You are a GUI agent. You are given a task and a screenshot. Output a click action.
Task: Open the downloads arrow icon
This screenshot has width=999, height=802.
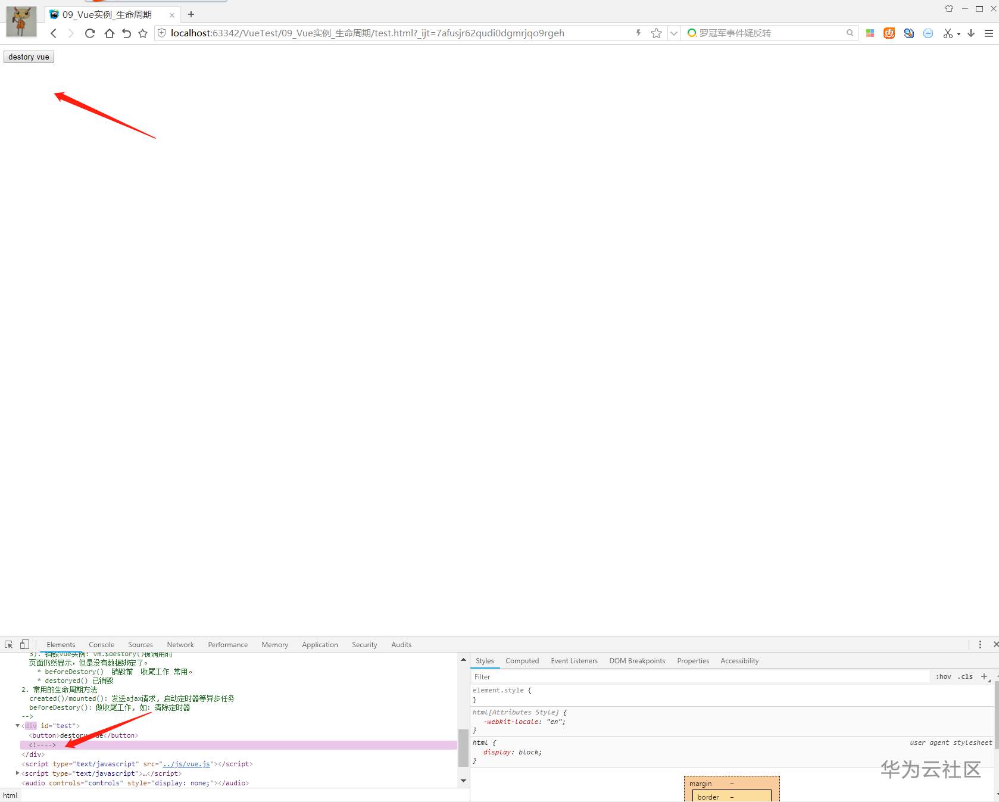tap(971, 33)
